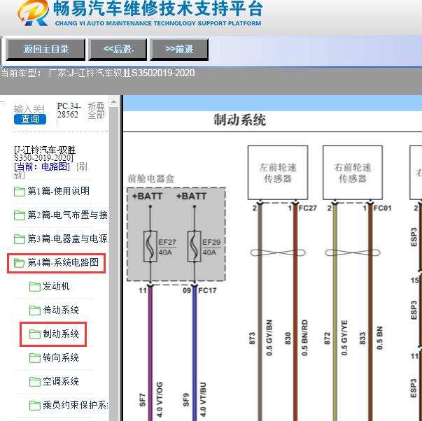The width and height of the screenshot is (422, 421).
Task: Click the blue 查询 search button
Action: point(30,119)
